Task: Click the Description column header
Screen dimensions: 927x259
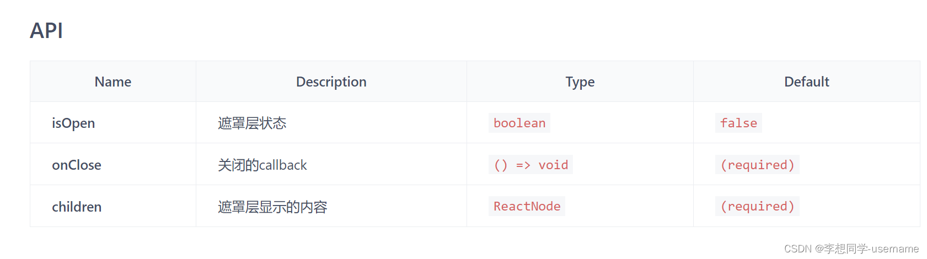Action: pos(331,82)
